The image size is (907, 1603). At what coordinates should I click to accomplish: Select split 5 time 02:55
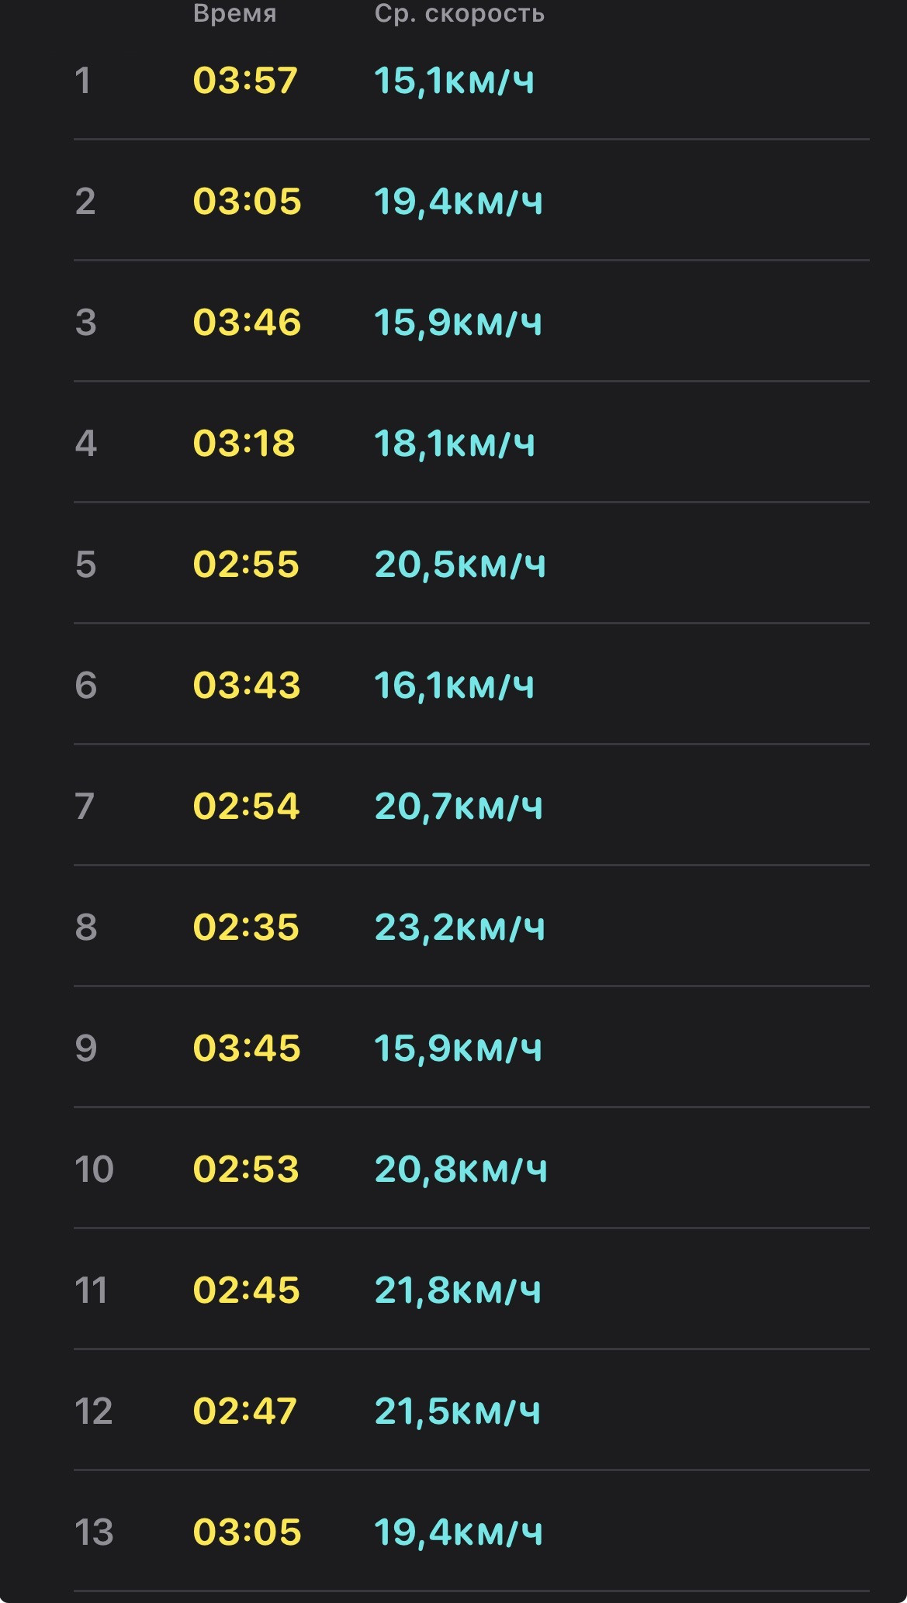click(246, 565)
